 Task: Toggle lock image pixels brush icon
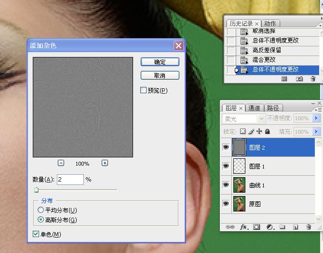coord(251,131)
